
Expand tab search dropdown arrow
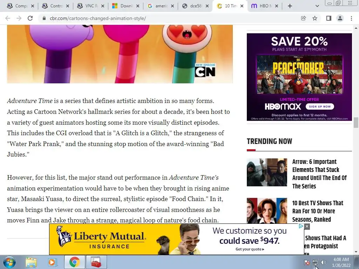coord(317,6)
